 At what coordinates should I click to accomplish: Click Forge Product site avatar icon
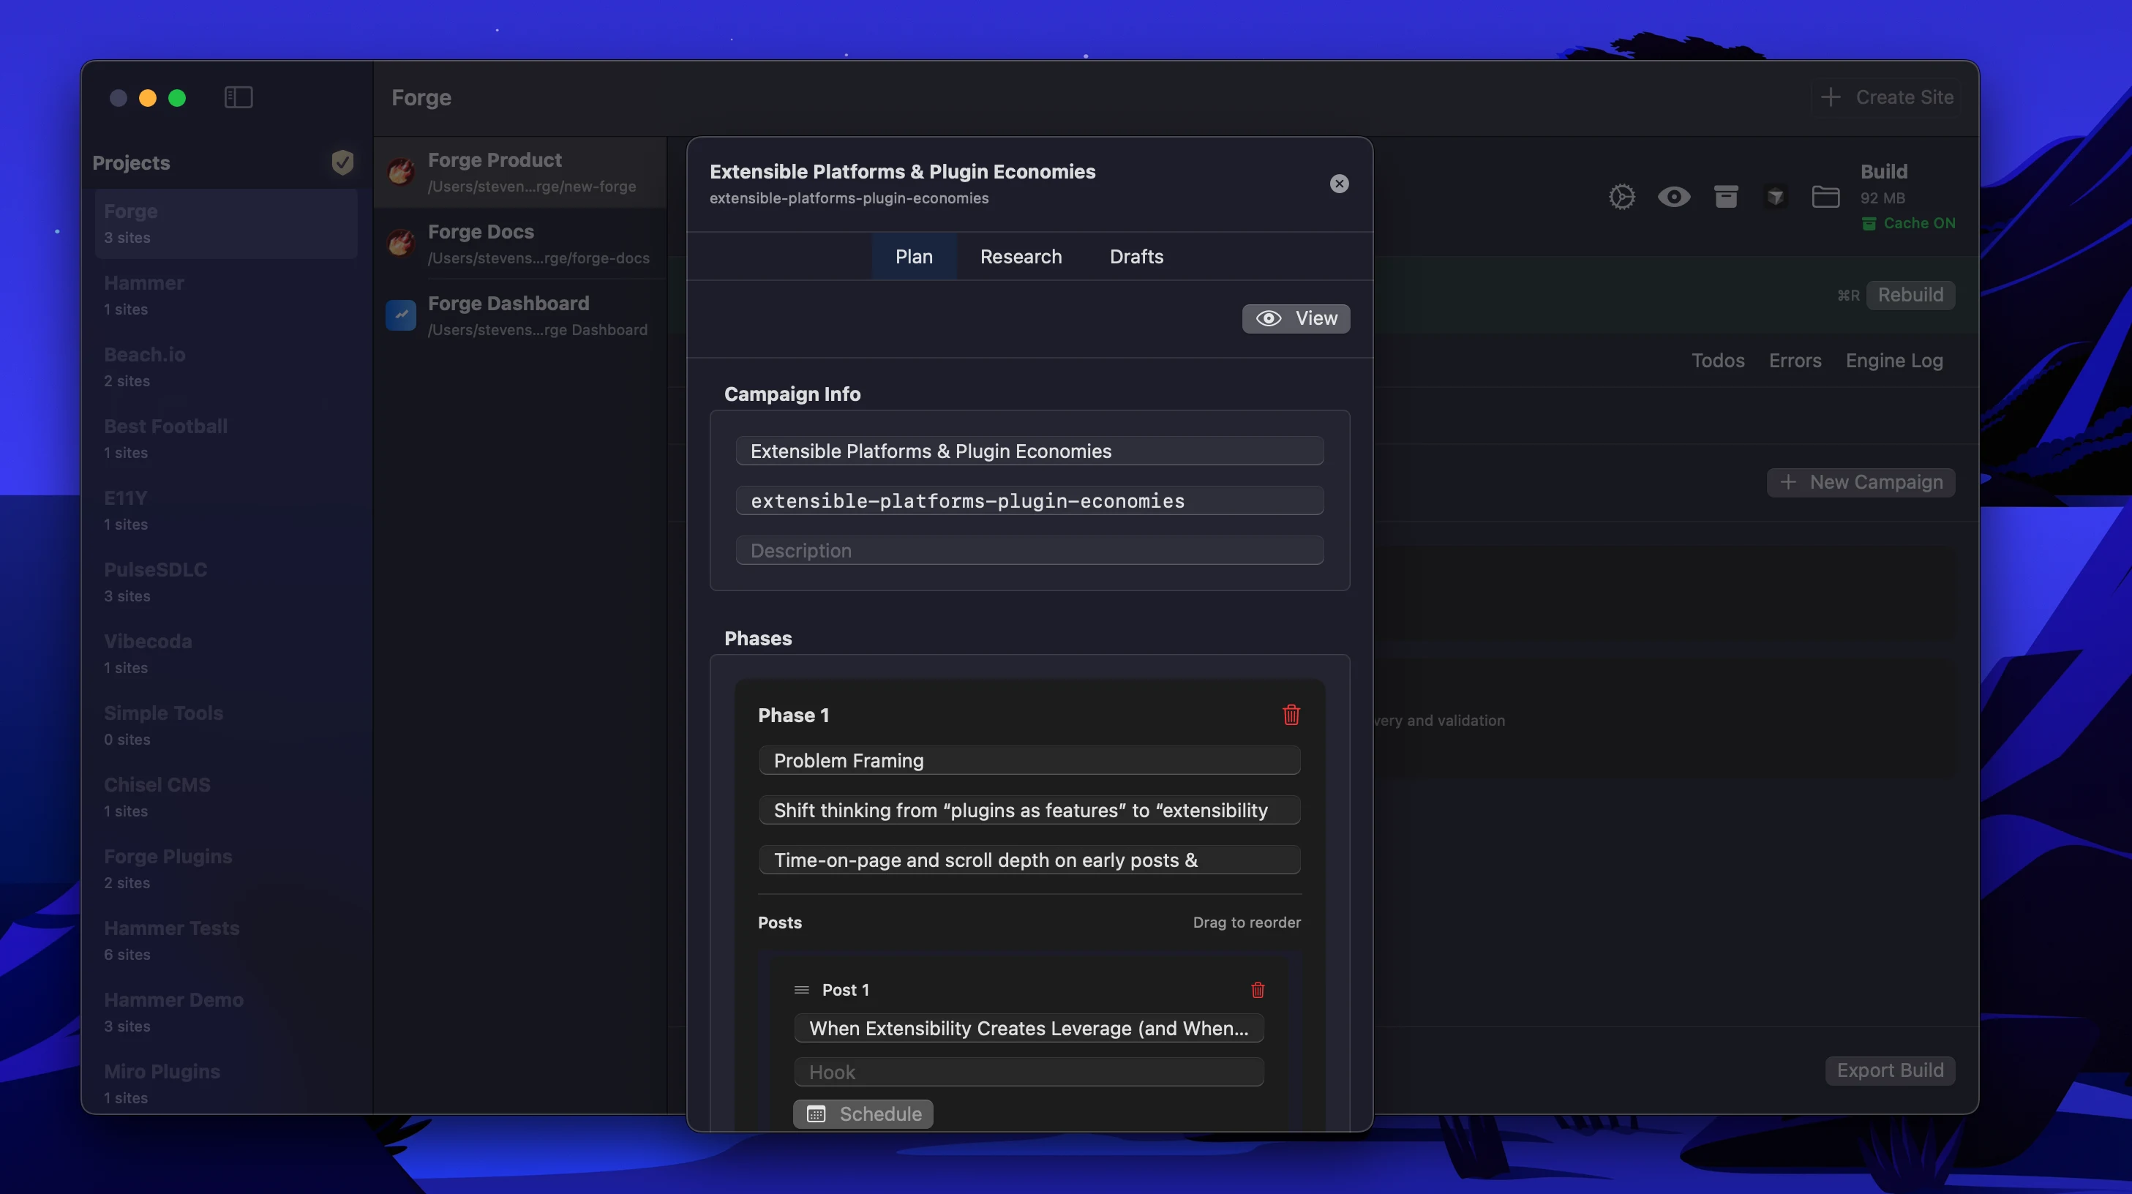402,172
